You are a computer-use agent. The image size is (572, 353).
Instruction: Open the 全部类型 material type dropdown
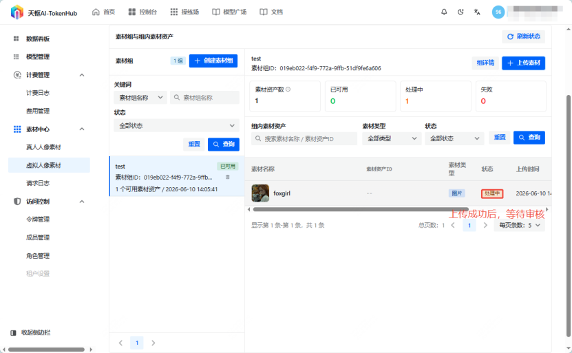click(x=392, y=138)
